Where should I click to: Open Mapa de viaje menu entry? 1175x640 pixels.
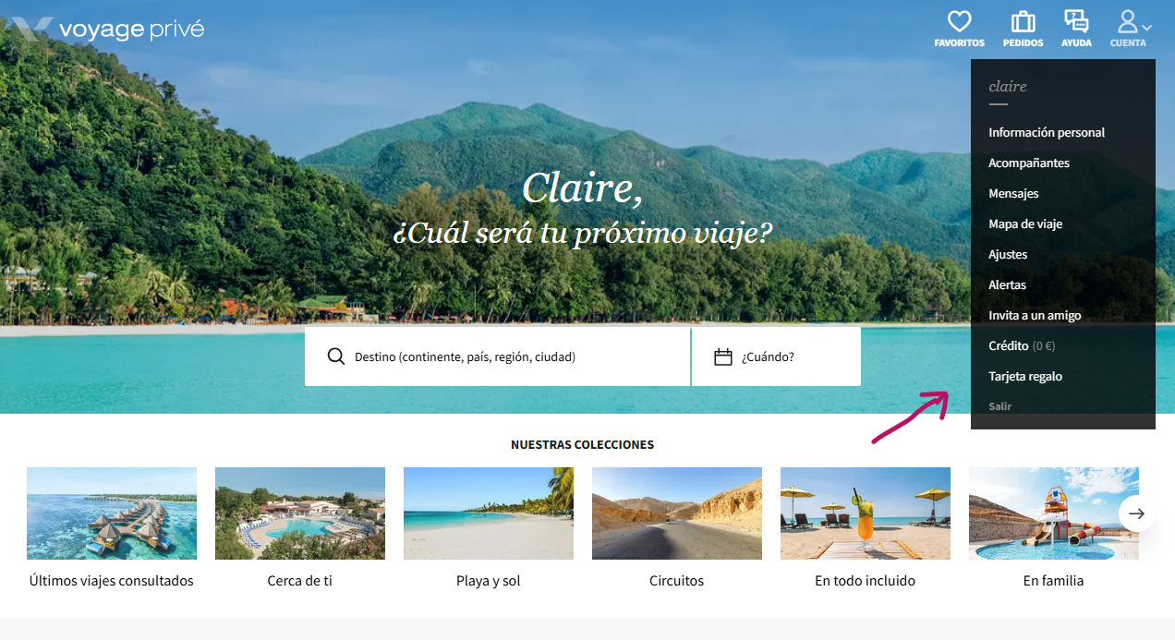coord(1025,223)
